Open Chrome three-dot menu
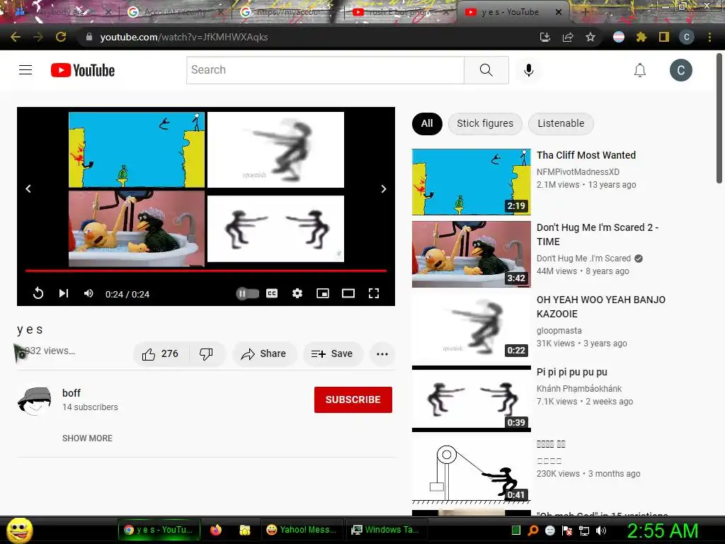The image size is (725, 544). coord(709,37)
